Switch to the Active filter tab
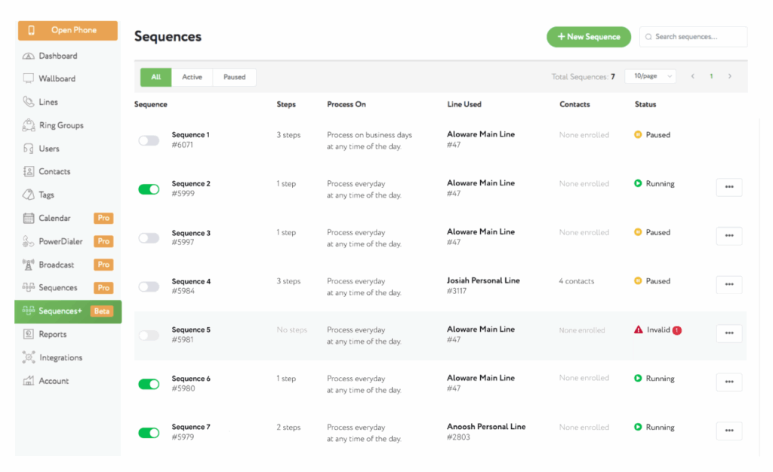 point(192,77)
